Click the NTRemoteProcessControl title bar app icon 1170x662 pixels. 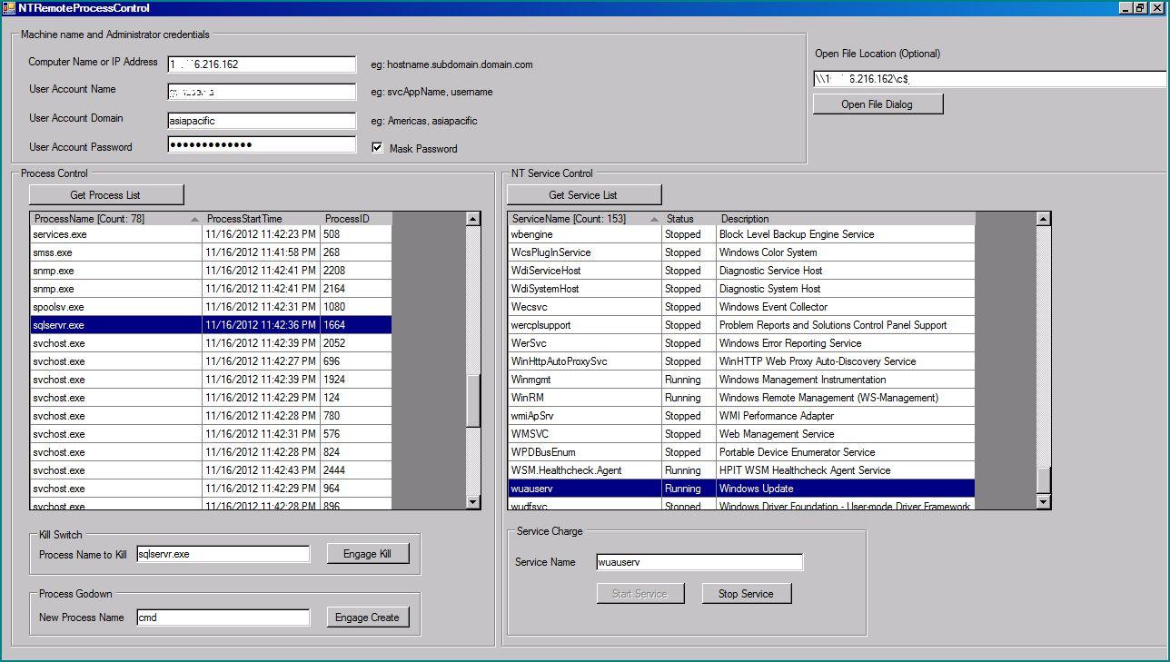(9, 8)
